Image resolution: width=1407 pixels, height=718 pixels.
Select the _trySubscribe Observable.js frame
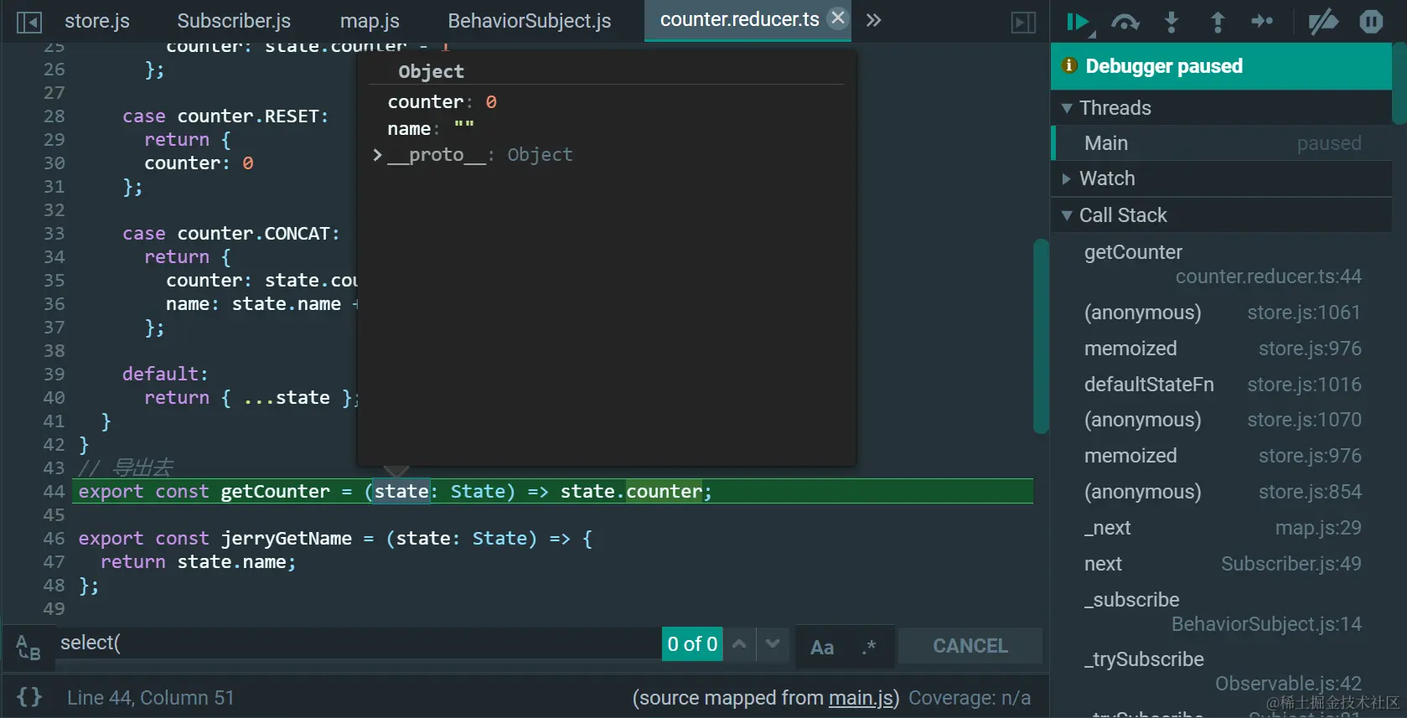click(1222, 671)
